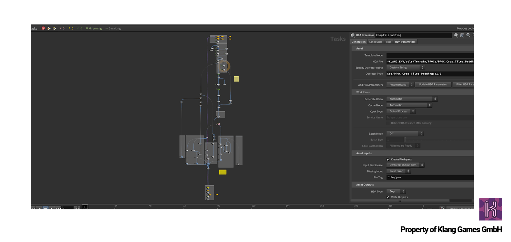Click the Filter HDA Parameters button
This screenshot has height=242, width=511.
[x=464, y=85]
